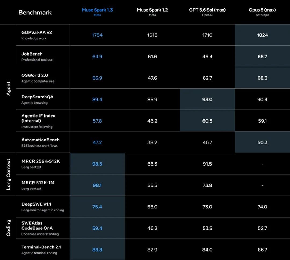Click the Muse Spark 1.3 column header
This screenshot has height=260, width=290.
pos(97,10)
